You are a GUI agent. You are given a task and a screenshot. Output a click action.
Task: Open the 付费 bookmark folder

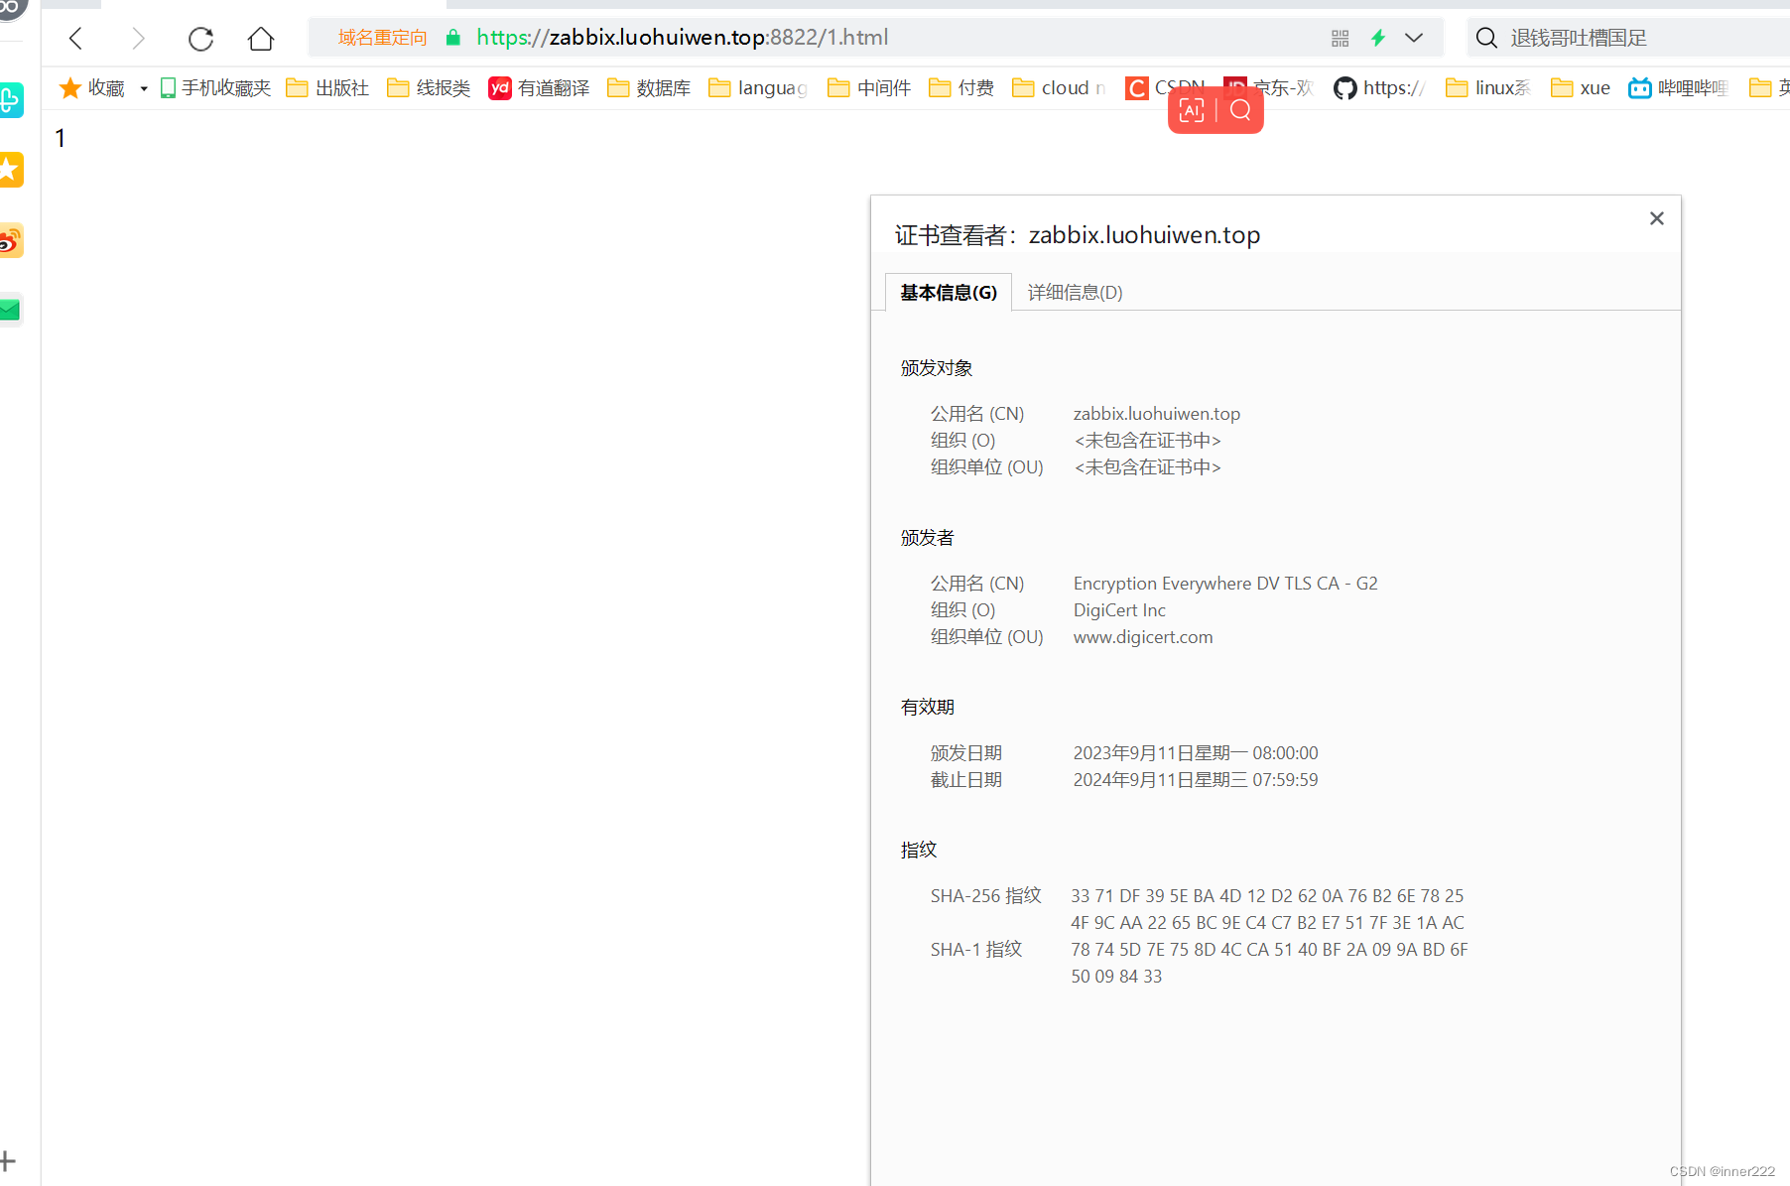[x=961, y=88]
